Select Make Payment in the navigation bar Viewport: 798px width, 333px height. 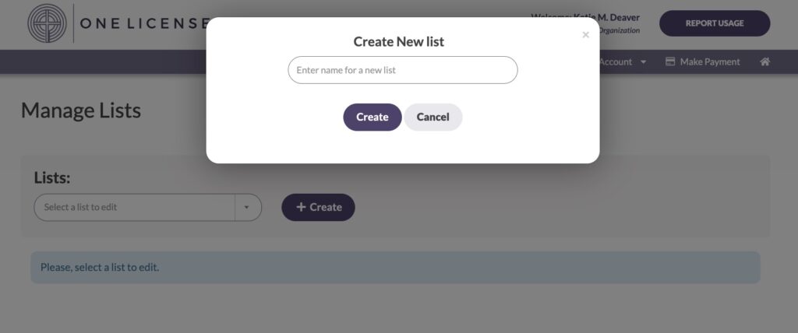pos(710,61)
